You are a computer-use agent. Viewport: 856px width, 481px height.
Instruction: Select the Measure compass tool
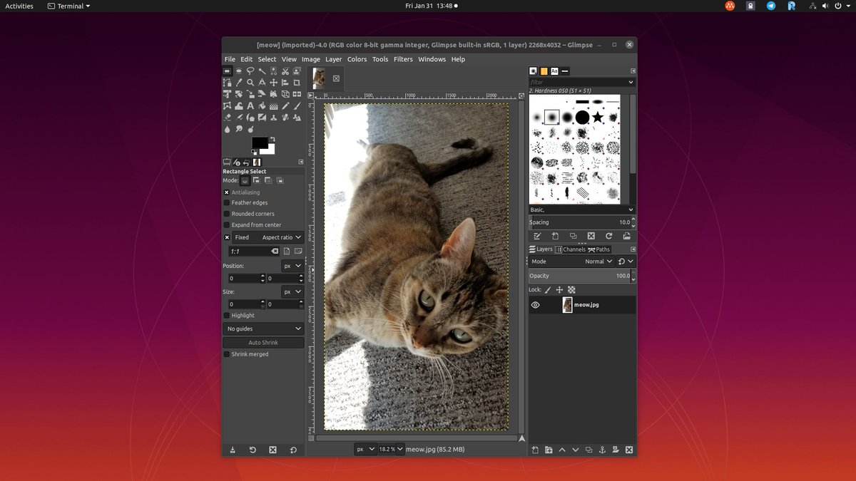[262, 83]
